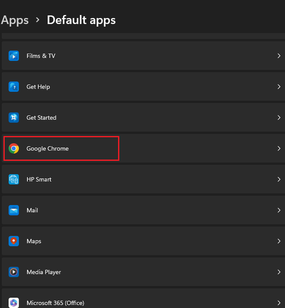Click the Get Started app icon
This screenshot has height=308, width=285.
[x=14, y=118]
